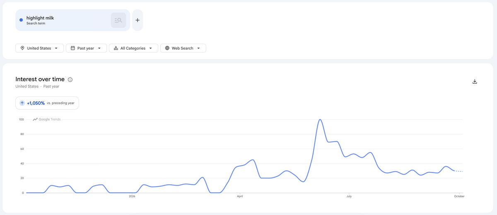Open Interest over time info icon
Image resolution: width=497 pixels, height=215 pixels.
pyautogui.click(x=70, y=80)
